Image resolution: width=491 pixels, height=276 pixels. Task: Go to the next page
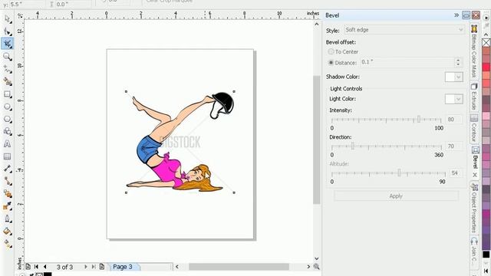tap(85, 267)
